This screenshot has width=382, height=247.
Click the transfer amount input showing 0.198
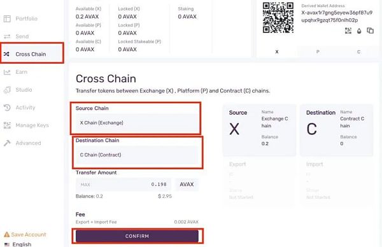pos(124,185)
